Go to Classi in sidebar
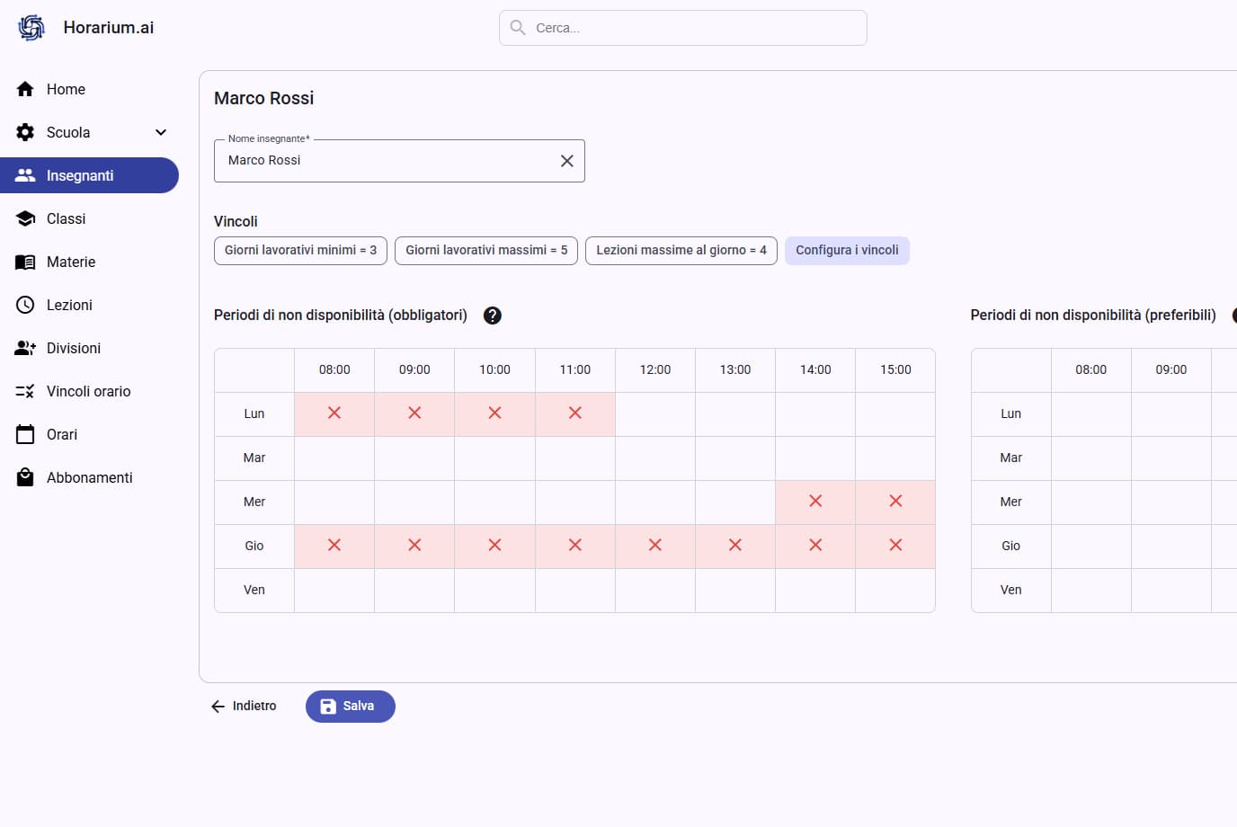Screen dimensions: 1237x827 pyautogui.click(x=66, y=218)
